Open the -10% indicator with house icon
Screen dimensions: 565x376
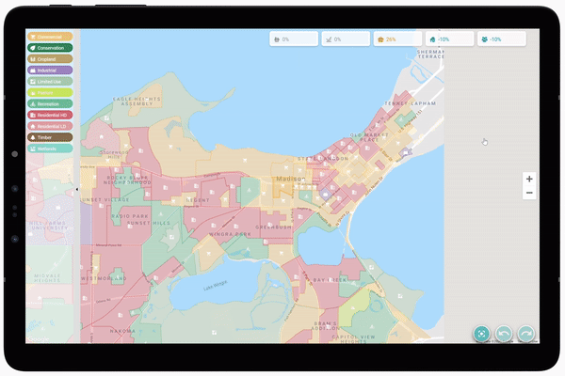coord(449,39)
